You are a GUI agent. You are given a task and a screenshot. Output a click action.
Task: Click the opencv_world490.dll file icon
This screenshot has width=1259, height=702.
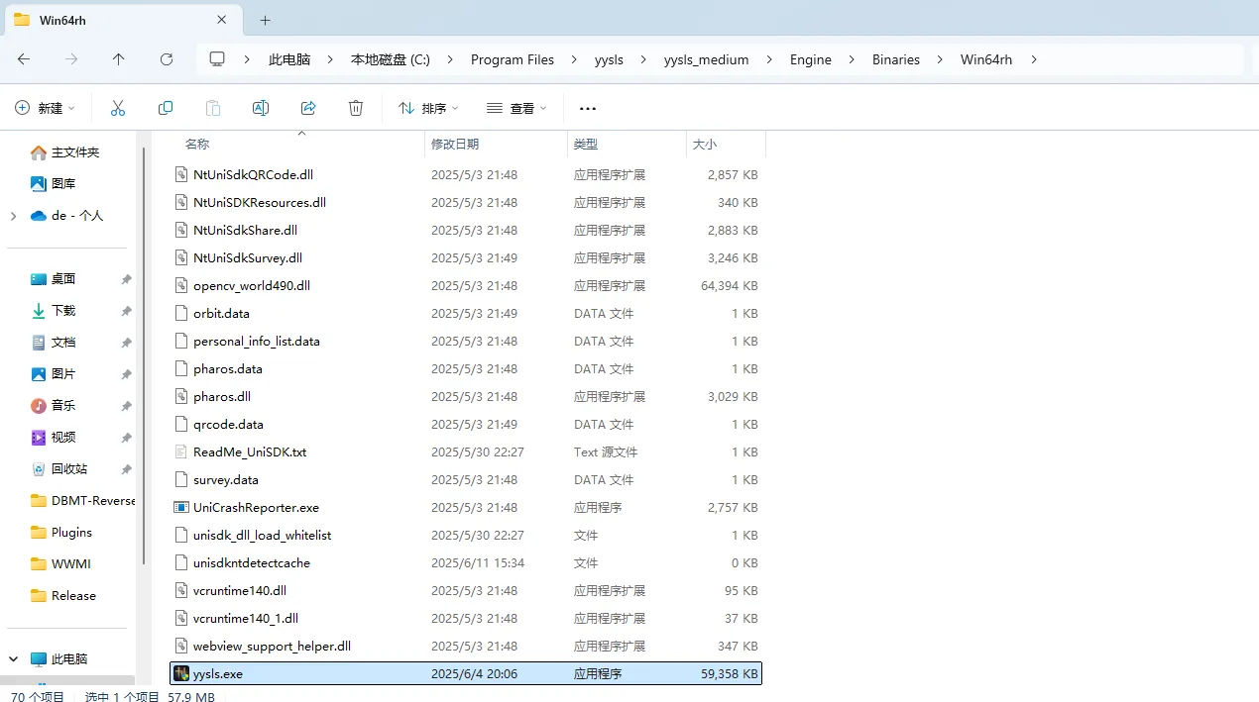coord(181,285)
